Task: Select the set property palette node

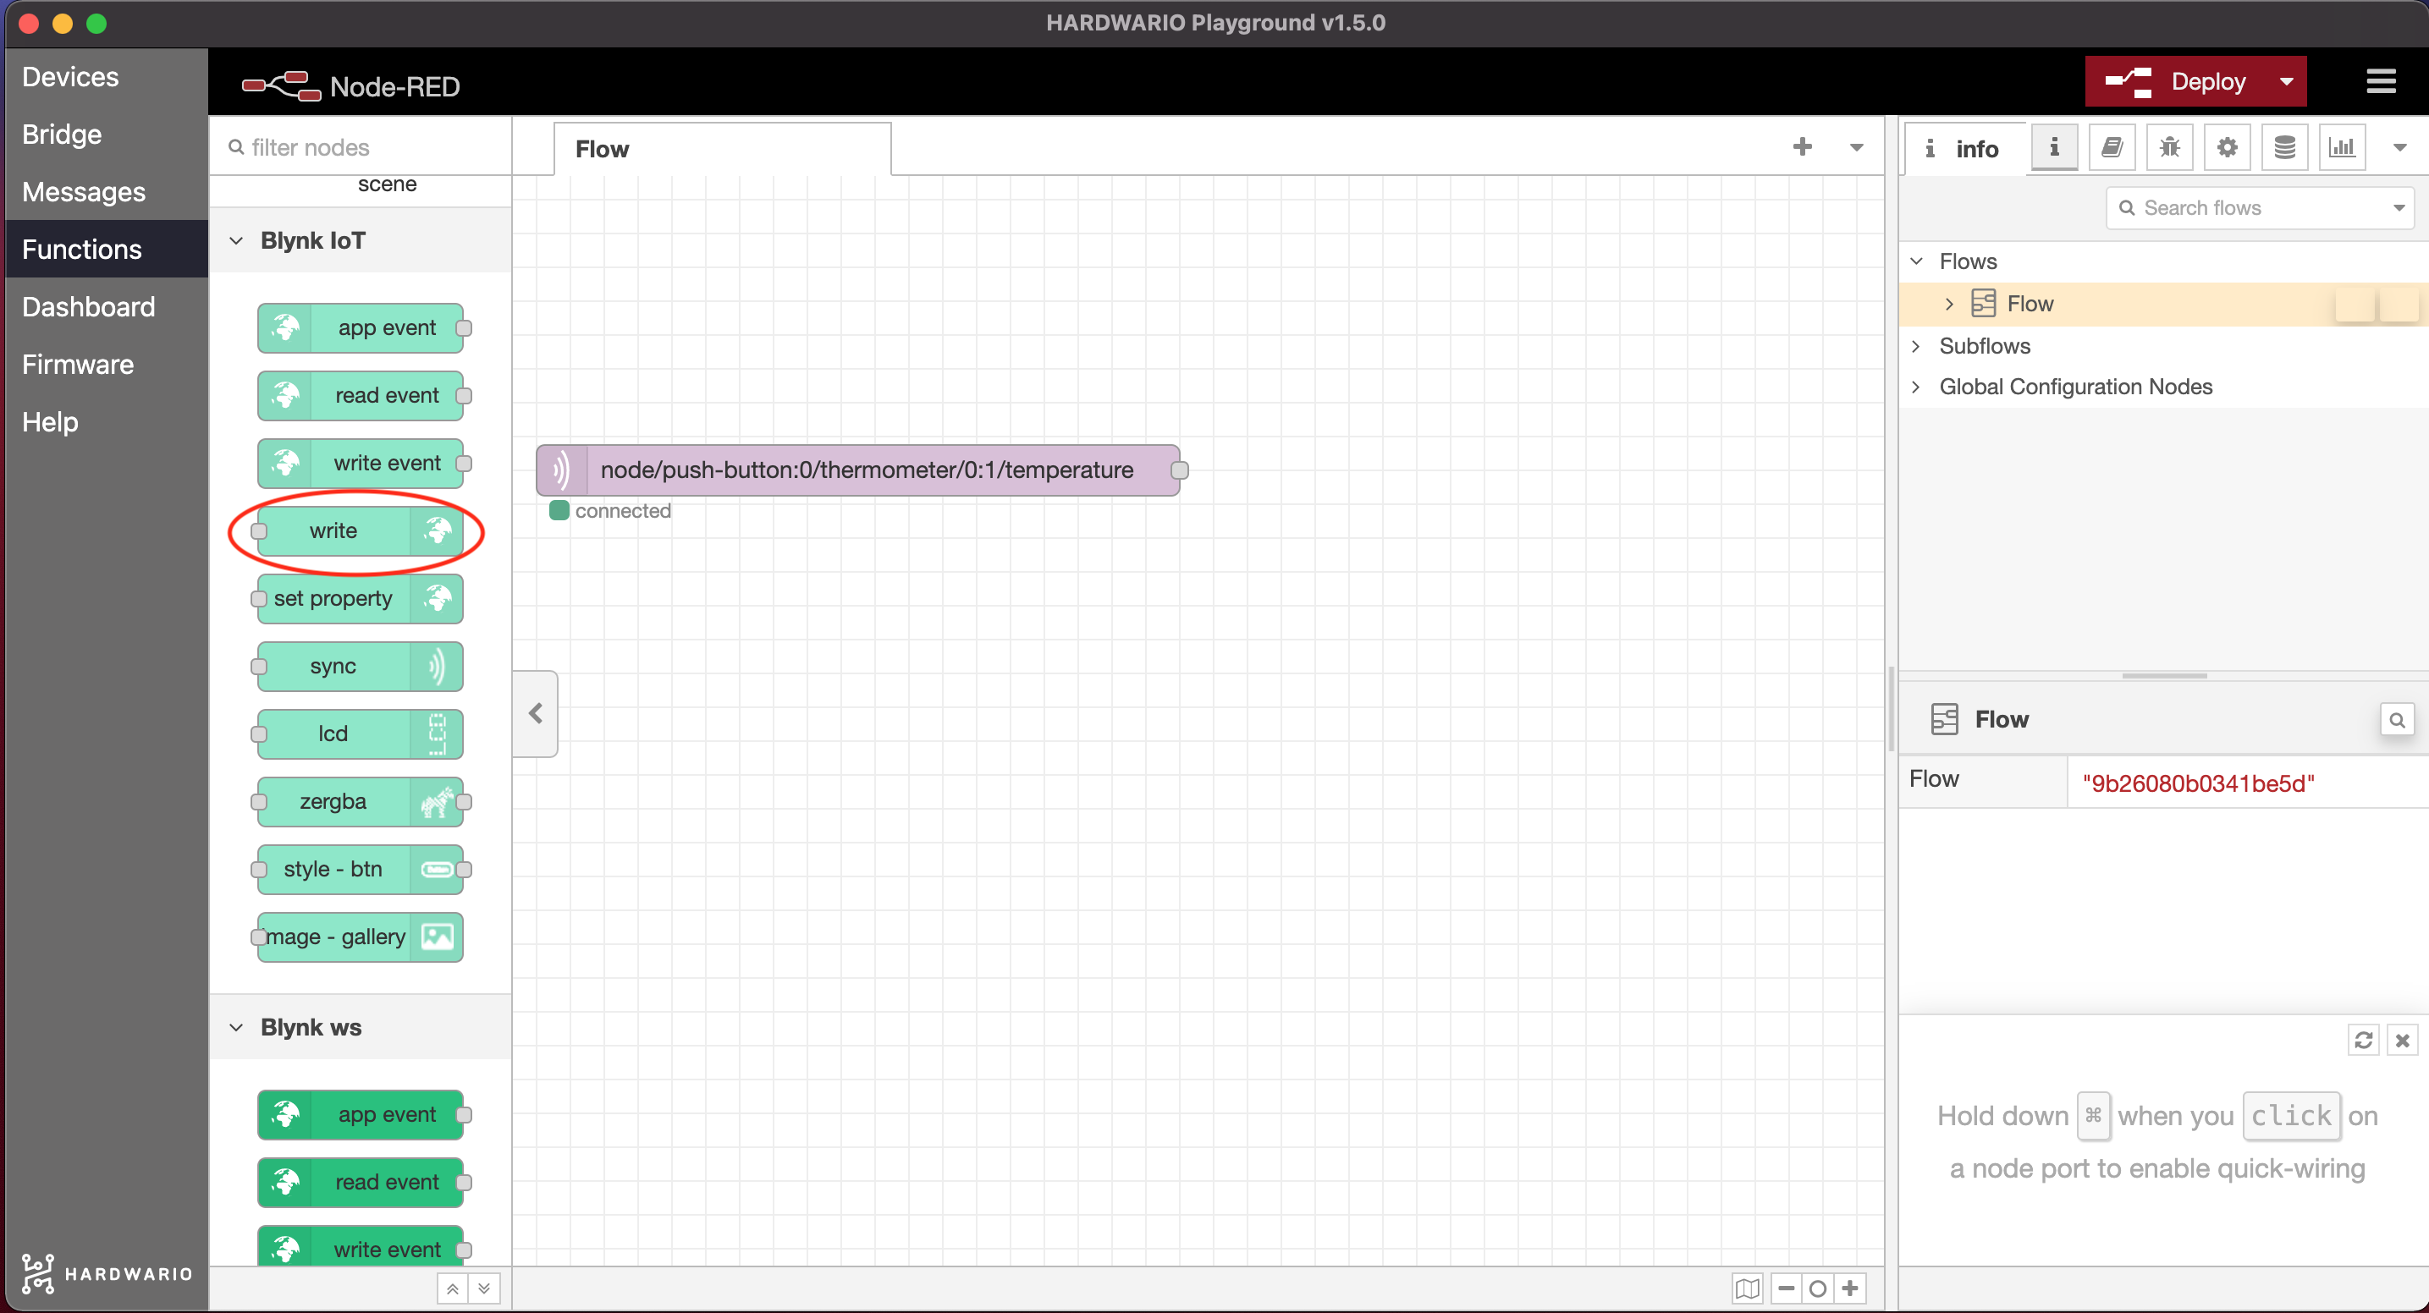Action: [361, 598]
